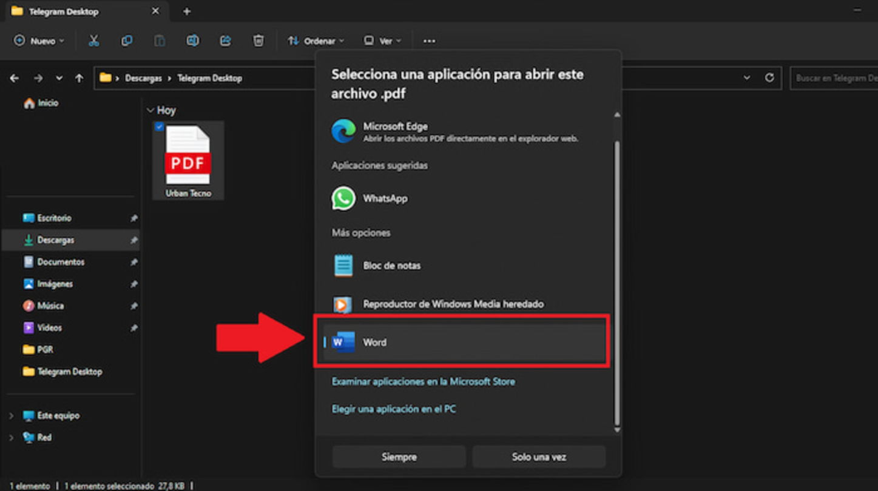Open the Ordenar sort dropdown

(316, 41)
